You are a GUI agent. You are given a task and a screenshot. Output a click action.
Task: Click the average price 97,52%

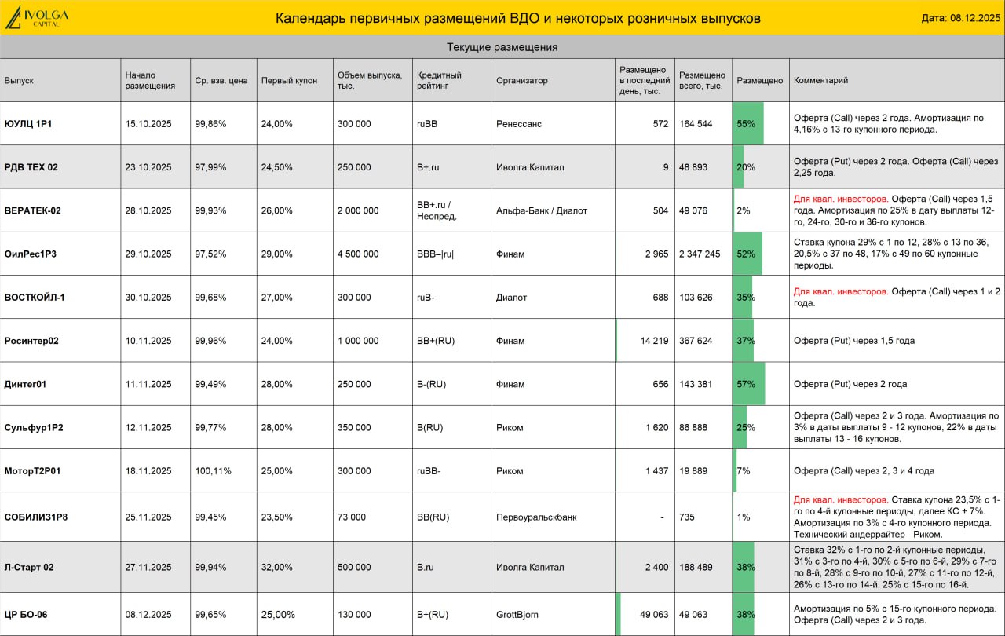[x=211, y=254]
